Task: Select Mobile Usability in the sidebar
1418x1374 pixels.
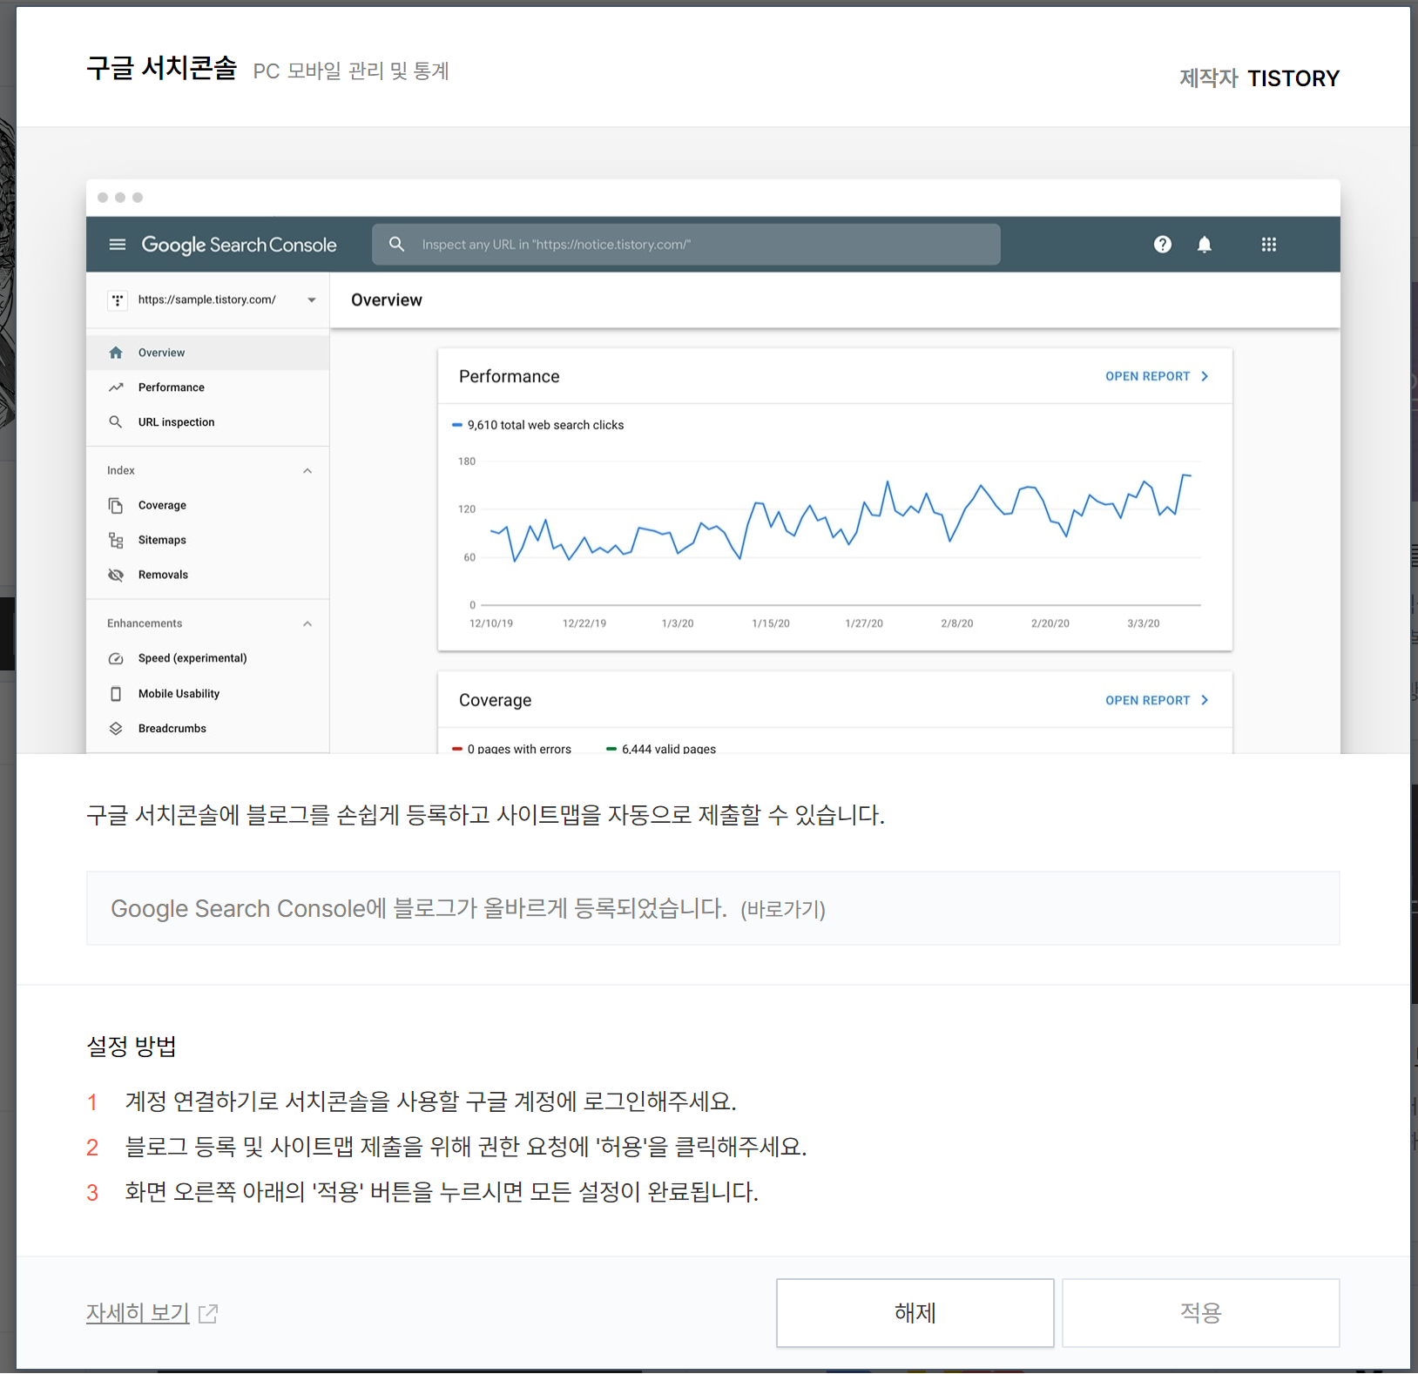Action: [208, 694]
